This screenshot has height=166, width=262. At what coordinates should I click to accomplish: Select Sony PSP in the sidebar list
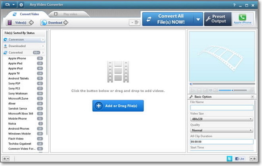[x=14, y=83]
